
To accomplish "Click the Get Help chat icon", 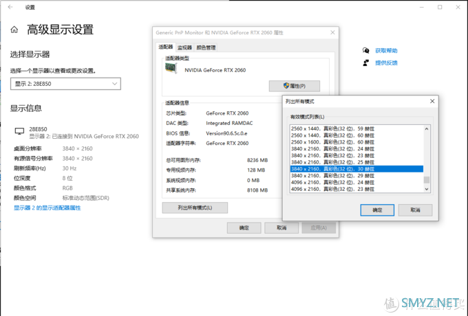I will coord(365,50).
